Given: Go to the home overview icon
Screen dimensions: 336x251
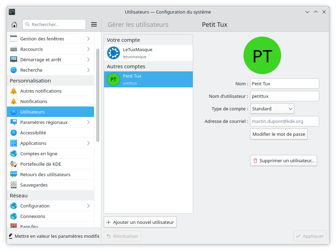Looking at the screenshot, I should (14, 24).
